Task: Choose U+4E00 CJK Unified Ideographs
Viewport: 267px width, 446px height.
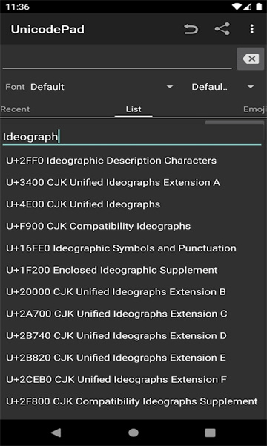Action: 83,204
